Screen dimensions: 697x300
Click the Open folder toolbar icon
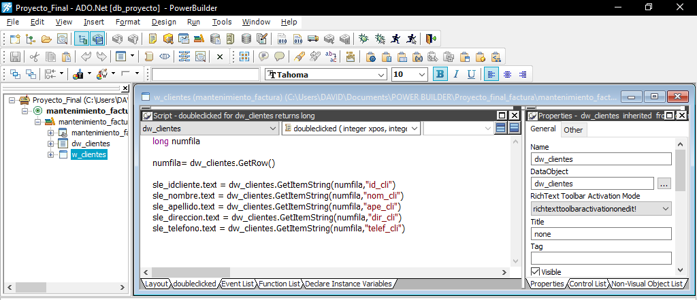(46, 39)
